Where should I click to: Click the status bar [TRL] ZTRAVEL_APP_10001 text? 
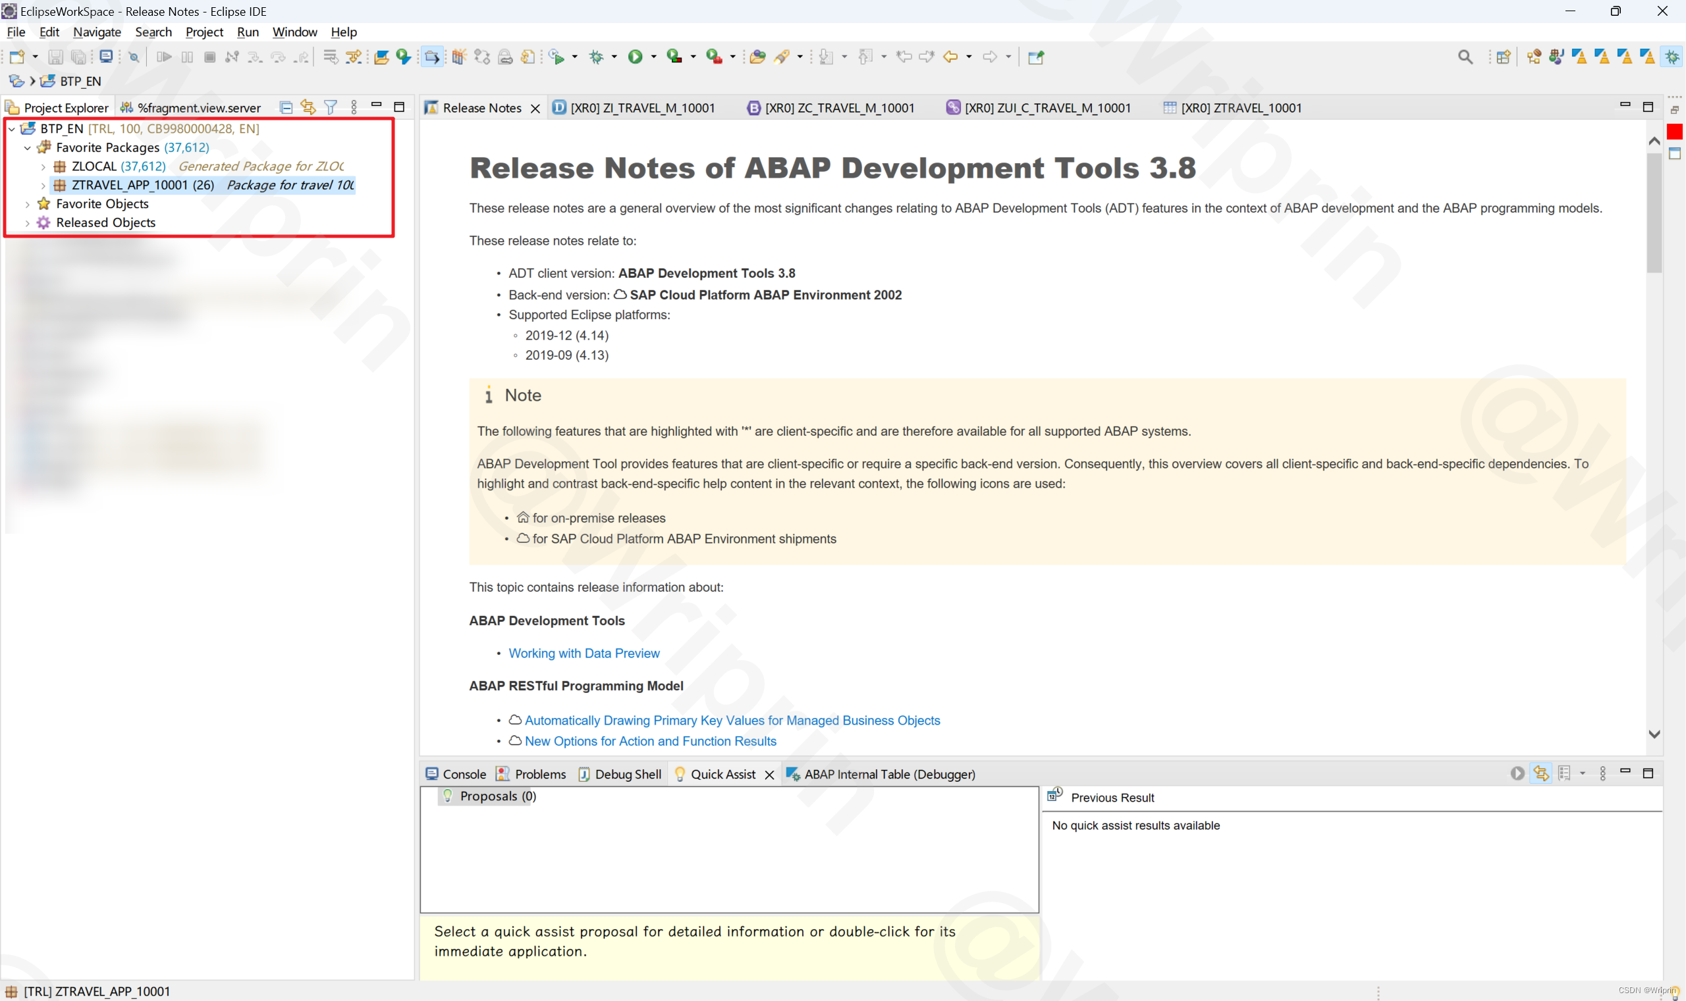(x=97, y=991)
